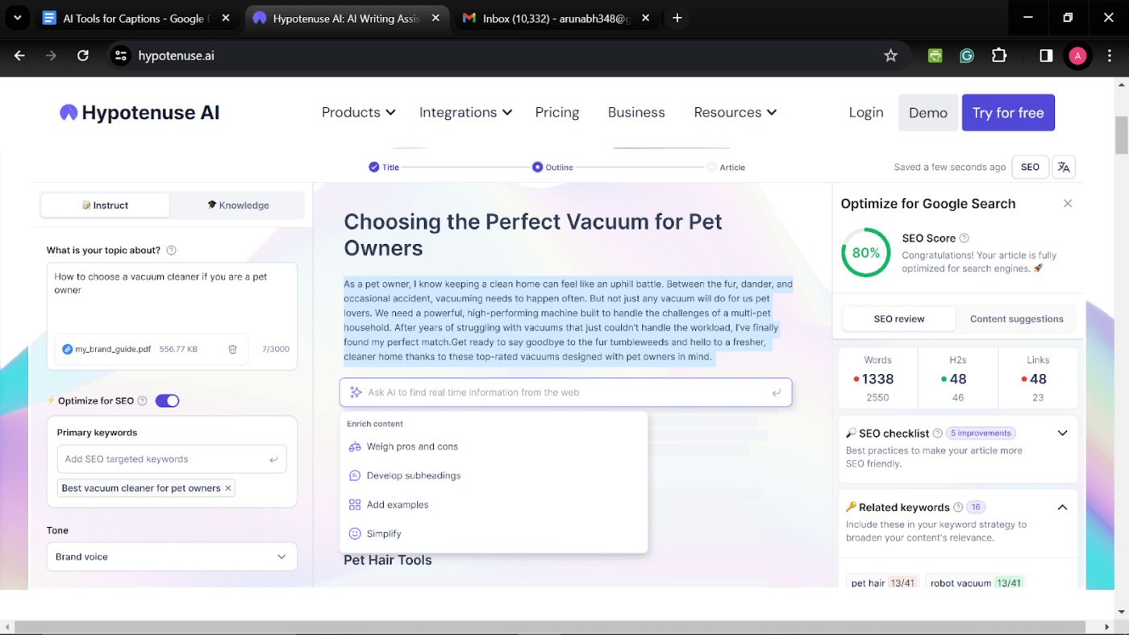This screenshot has width=1129, height=635.
Task: Open the Products navigation menu
Action: 358,113
